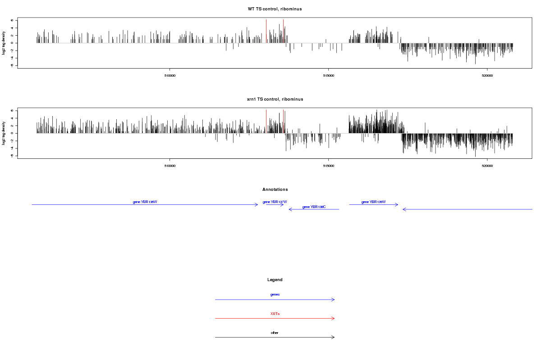Click the 'Legend' heading
This screenshot has width=541, height=361.
click(275, 280)
